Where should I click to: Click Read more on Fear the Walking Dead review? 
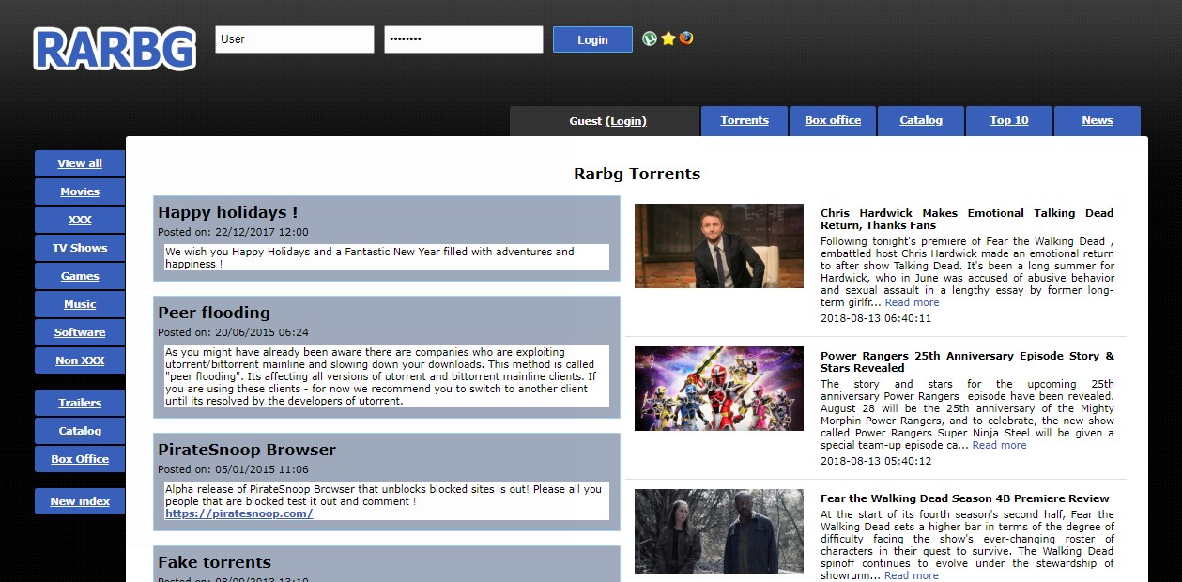(x=912, y=575)
